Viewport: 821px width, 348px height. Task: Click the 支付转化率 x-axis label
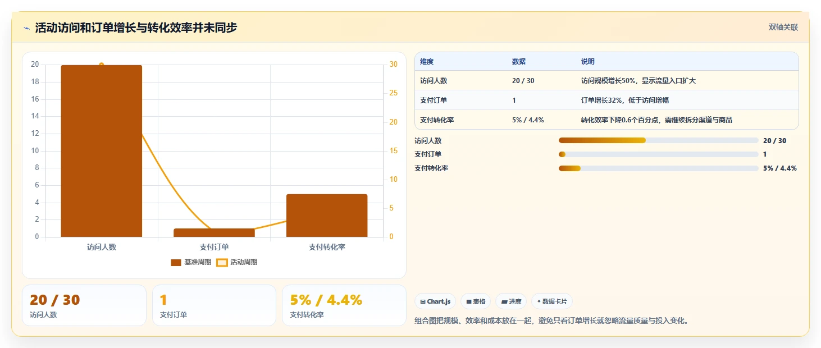pos(327,247)
